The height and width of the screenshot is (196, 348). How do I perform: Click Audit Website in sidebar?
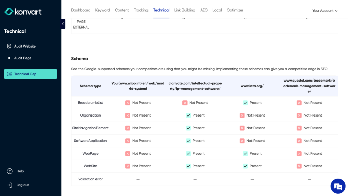point(25,46)
